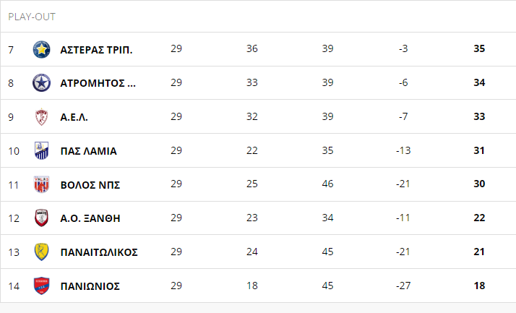
Task: Go to ΠΑΝΑΙΤΩΛΙΚΟΣ team name link
Action: [99, 252]
